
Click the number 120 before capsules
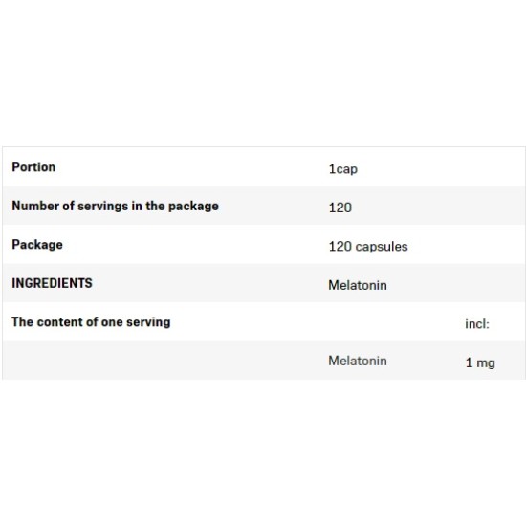click(340, 247)
